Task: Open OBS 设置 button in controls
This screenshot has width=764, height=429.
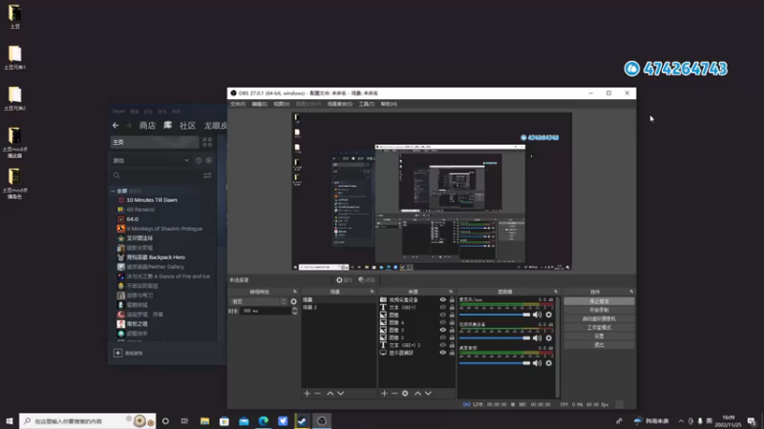Action: point(599,337)
